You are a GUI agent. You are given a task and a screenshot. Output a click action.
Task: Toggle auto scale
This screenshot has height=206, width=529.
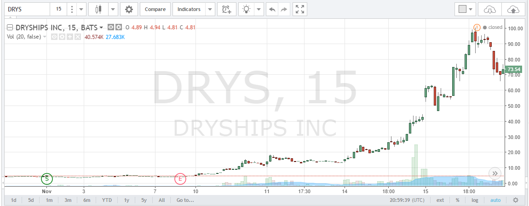pos(495,200)
